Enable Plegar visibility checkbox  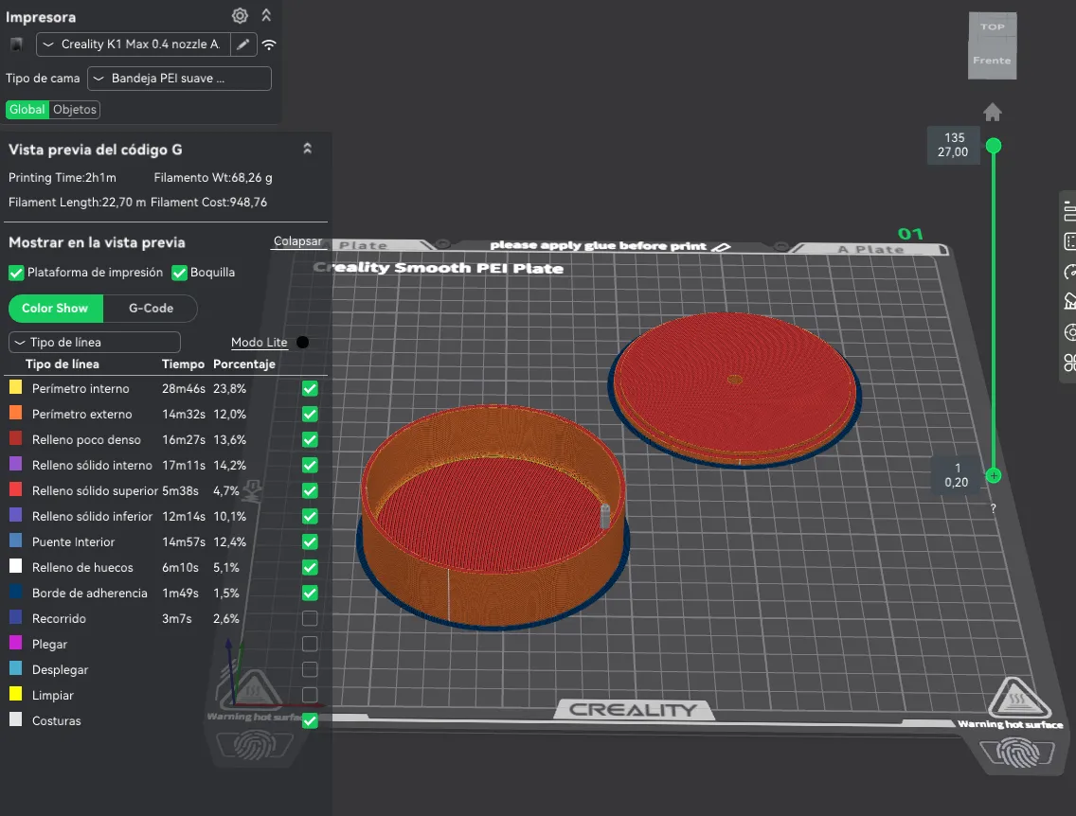pos(310,644)
